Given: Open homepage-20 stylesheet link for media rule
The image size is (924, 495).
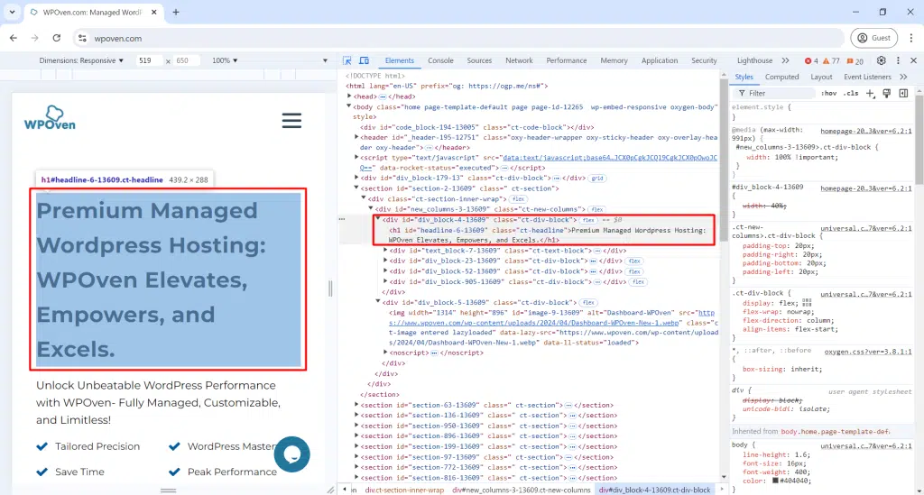Looking at the screenshot, I should (x=866, y=131).
